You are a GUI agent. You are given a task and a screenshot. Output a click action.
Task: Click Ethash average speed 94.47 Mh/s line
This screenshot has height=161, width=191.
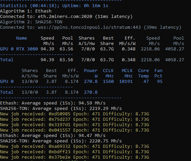click(x=53, y=136)
